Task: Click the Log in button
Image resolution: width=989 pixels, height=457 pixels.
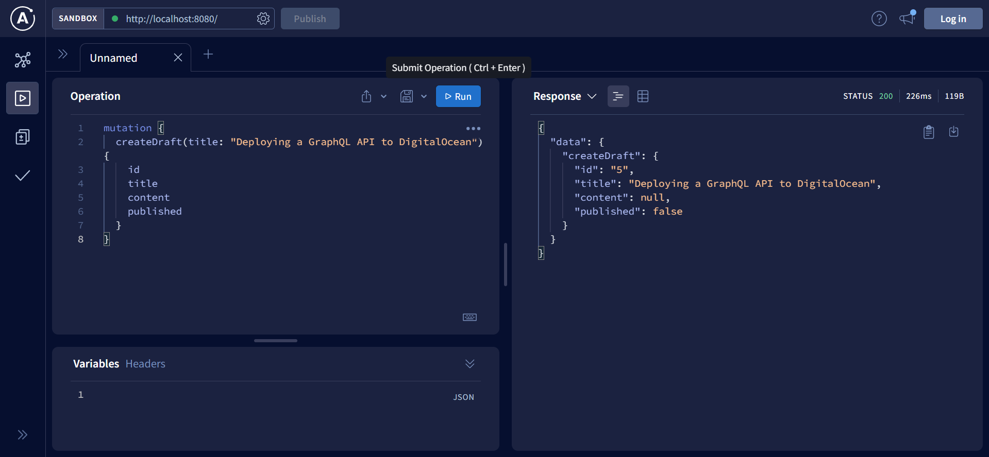Action: click(x=953, y=19)
